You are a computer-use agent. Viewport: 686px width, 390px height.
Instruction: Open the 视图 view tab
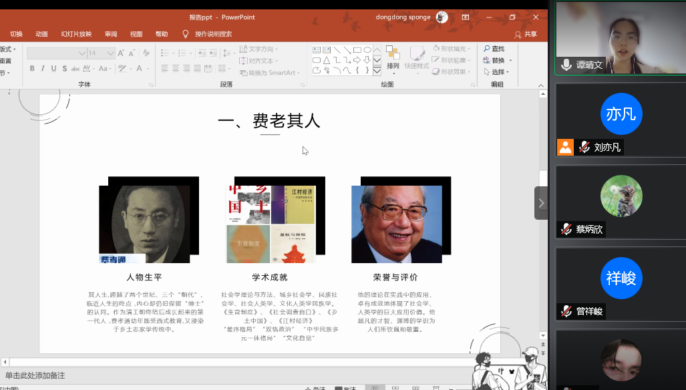[136, 34]
